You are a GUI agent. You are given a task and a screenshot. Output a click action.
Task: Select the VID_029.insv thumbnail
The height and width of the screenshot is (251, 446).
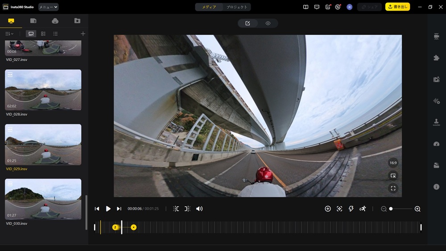click(43, 144)
